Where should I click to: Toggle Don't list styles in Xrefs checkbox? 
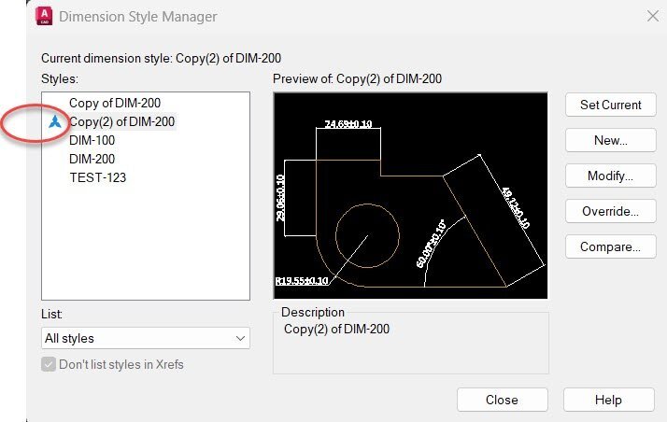pos(50,364)
